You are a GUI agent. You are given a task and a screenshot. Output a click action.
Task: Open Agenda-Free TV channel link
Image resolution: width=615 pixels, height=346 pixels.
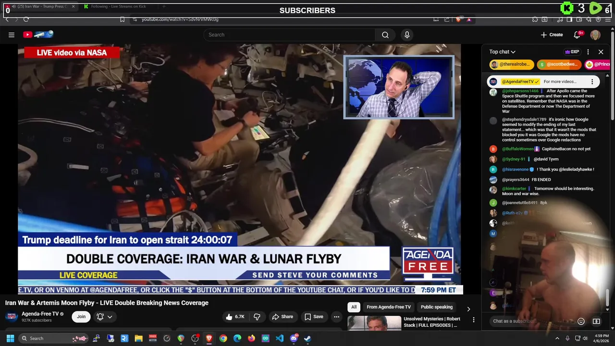[x=40, y=314]
